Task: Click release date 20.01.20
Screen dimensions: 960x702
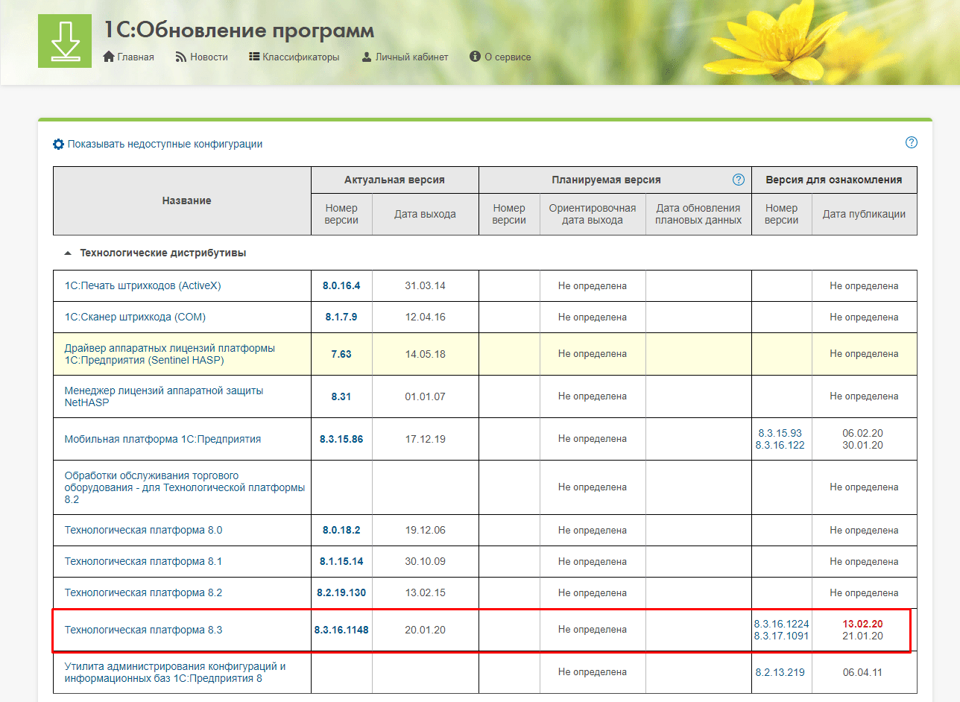Action: tap(425, 630)
